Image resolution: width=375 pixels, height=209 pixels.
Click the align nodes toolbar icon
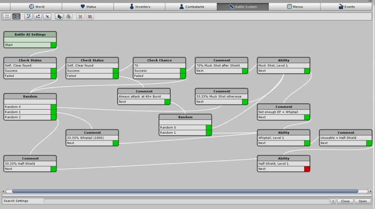point(29,16)
